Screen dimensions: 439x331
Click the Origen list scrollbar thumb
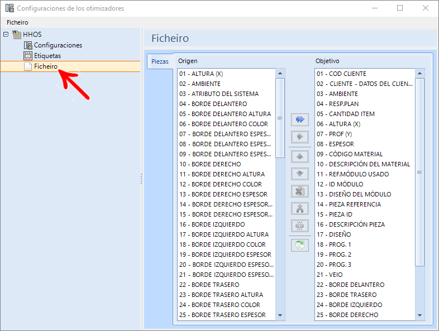click(280, 118)
